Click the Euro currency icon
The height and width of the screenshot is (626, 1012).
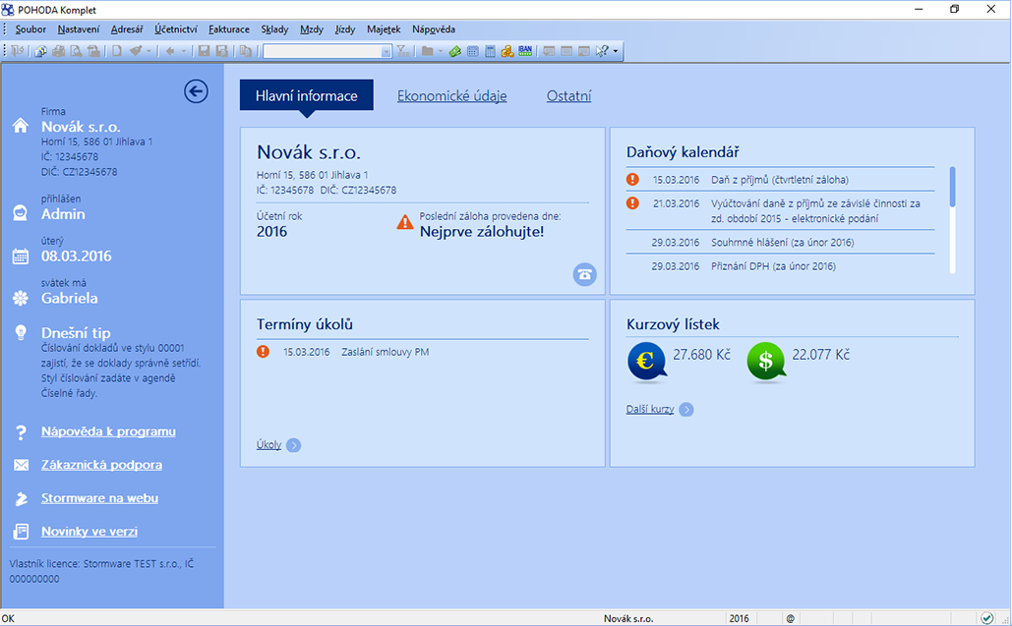click(x=646, y=361)
